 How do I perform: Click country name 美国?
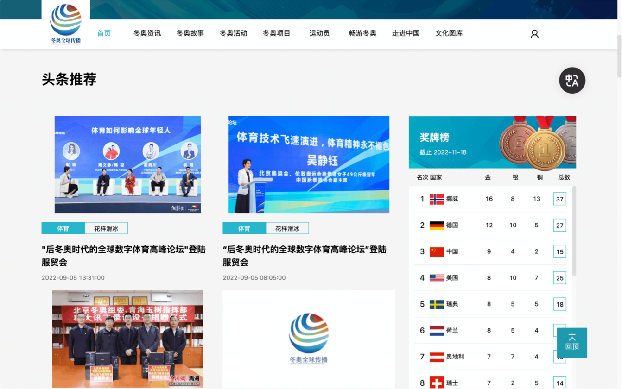coord(452,278)
